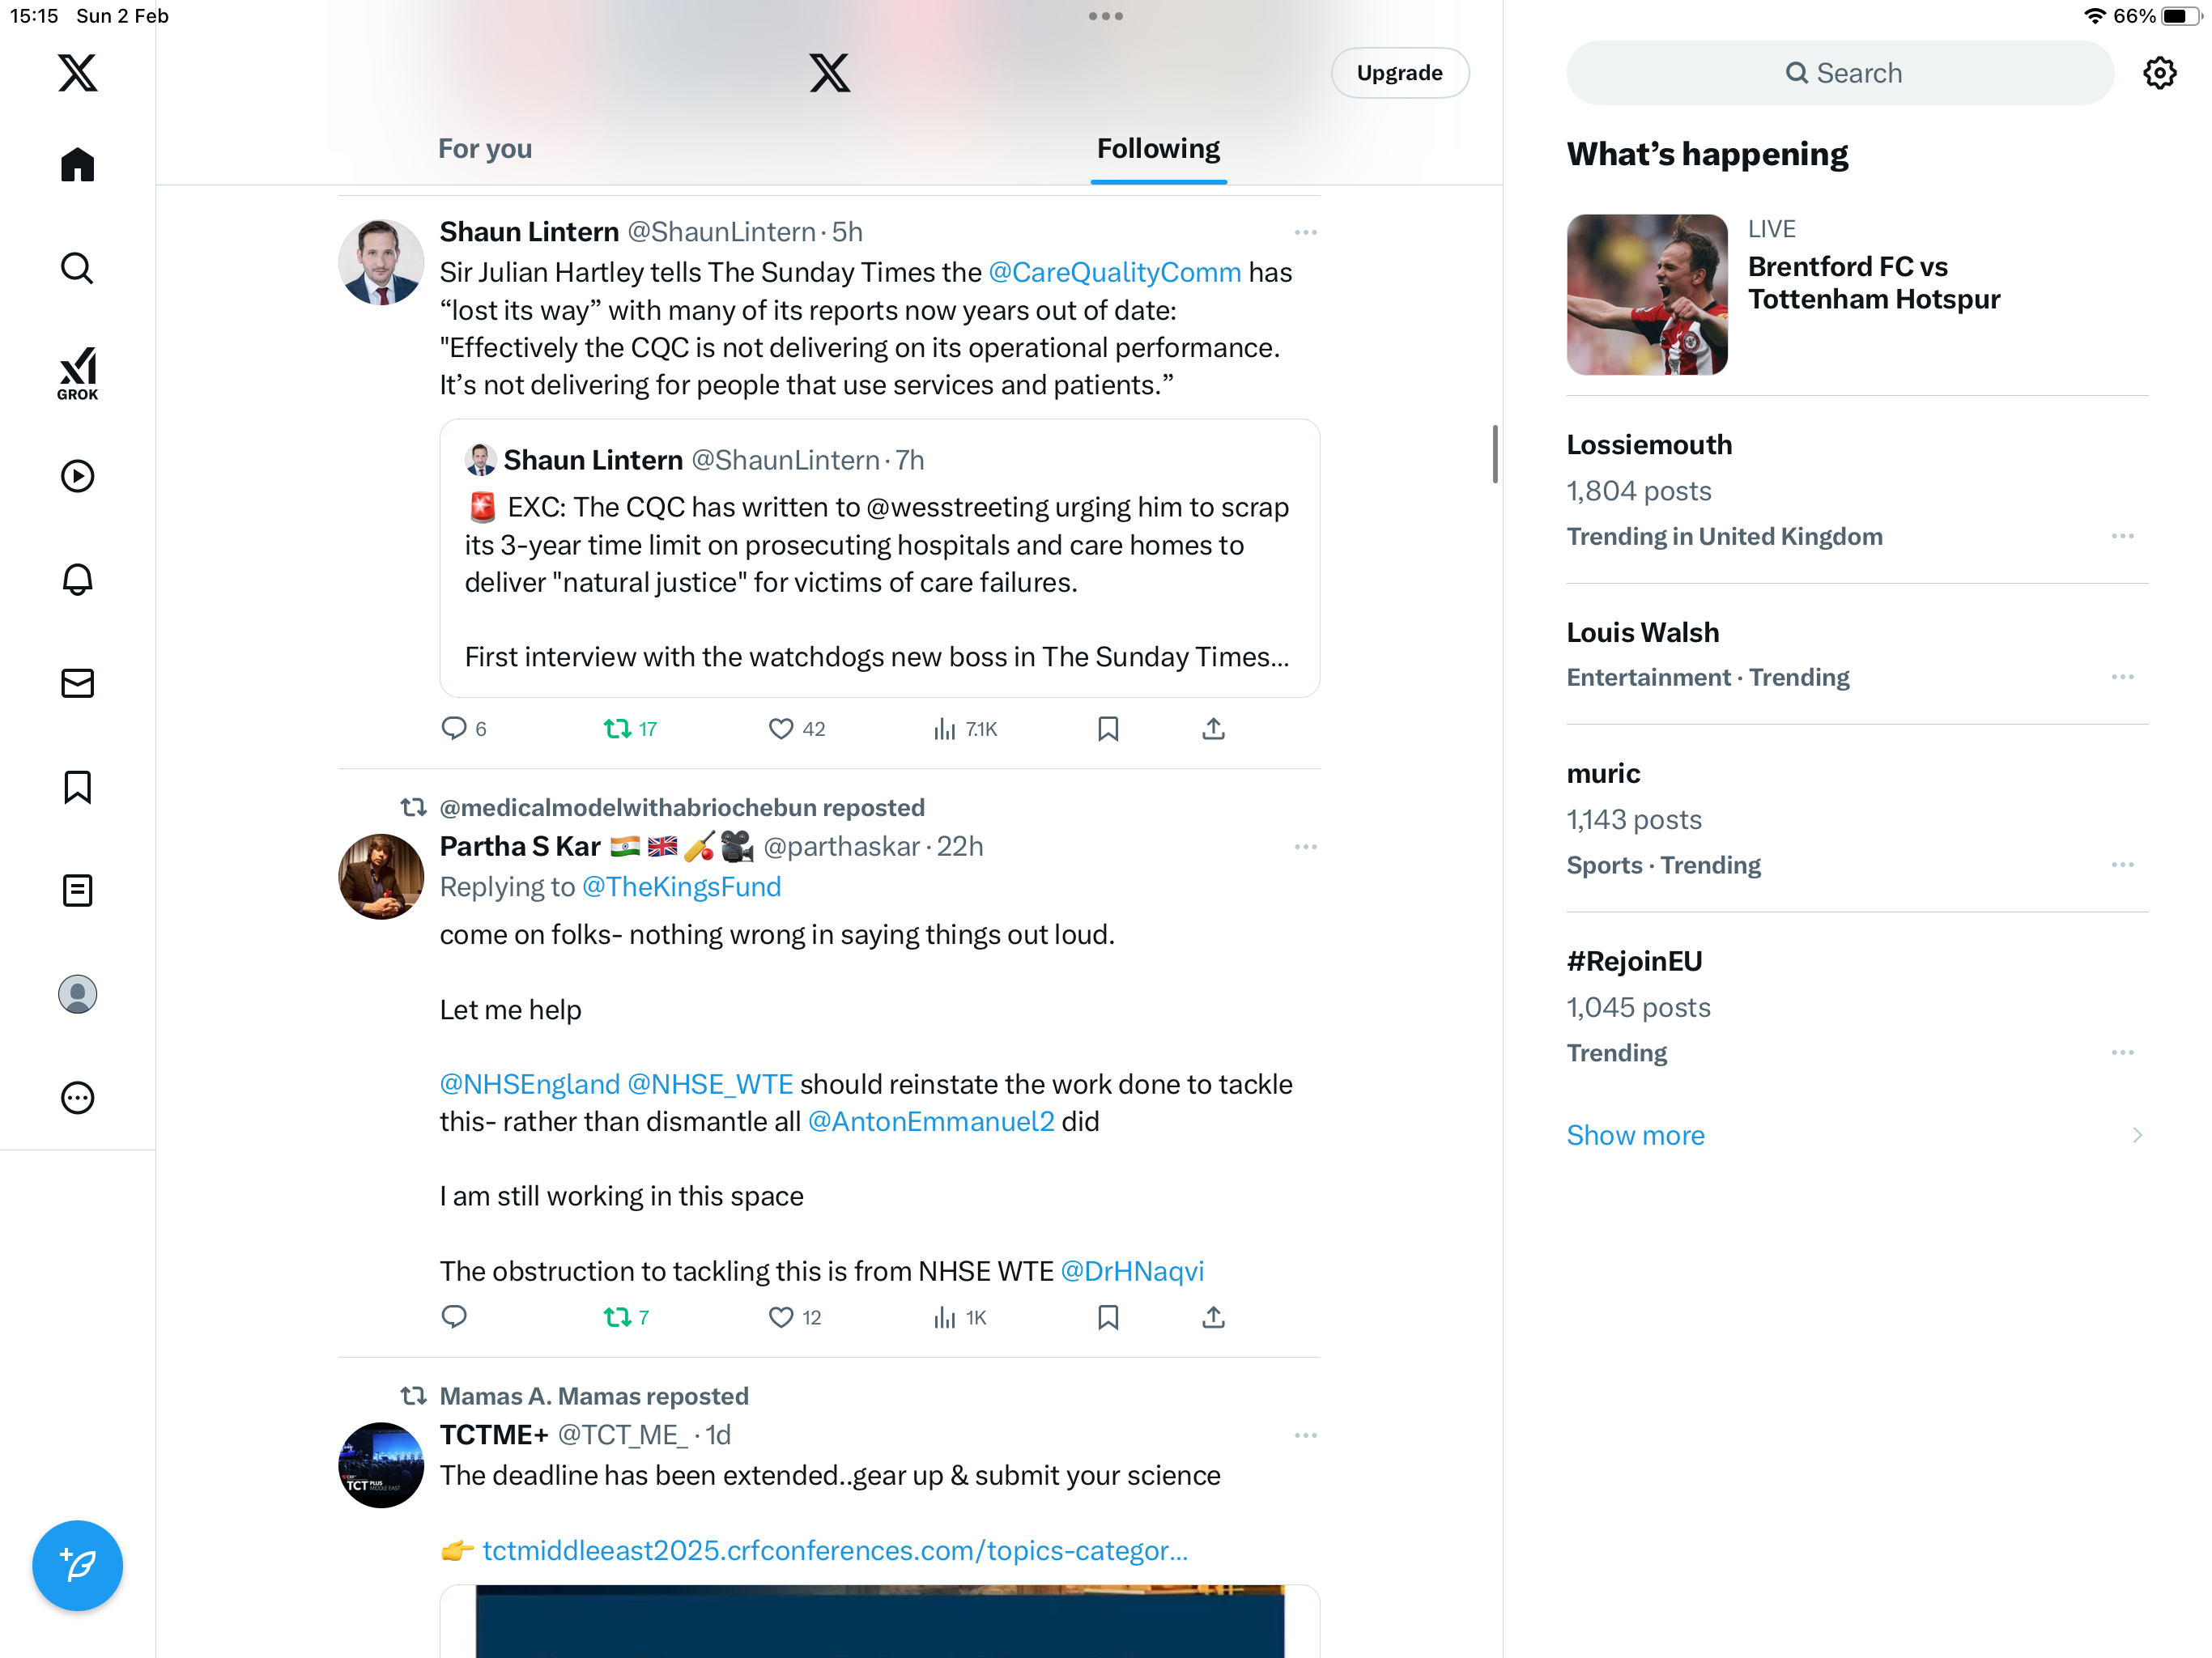Screen dimensions: 2212x1658
Task: Open the Notifications bell icon
Action: [x=77, y=579]
